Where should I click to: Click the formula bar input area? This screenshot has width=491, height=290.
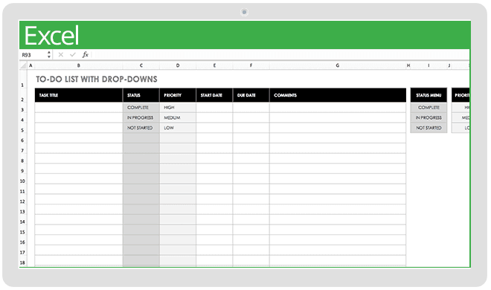(280, 55)
